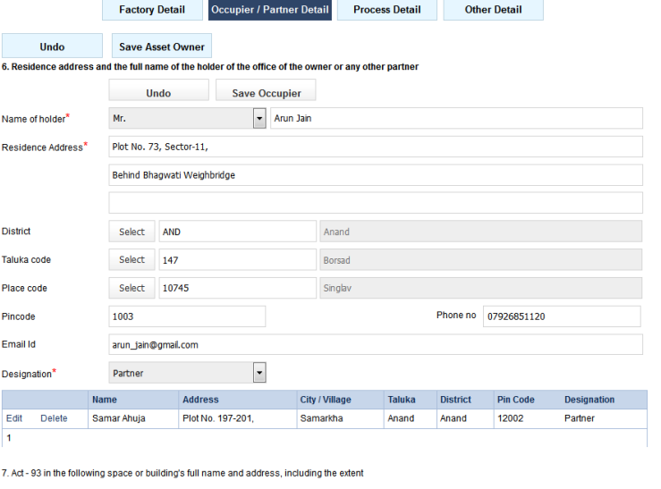Click Save Asset Owner button
661x489 pixels.
[x=162, y=46]
